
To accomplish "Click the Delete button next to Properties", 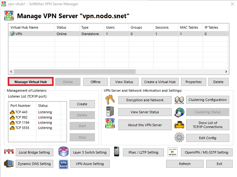I will [x=219, y=82].
